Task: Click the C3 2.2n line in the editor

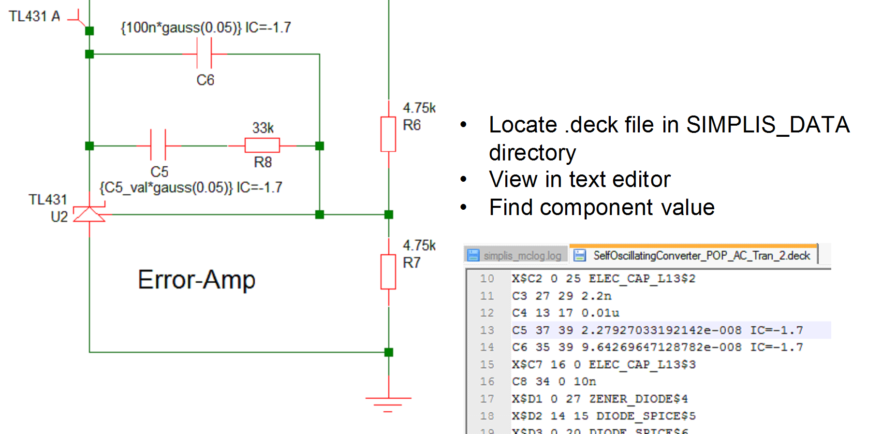Action: point(561,296)
